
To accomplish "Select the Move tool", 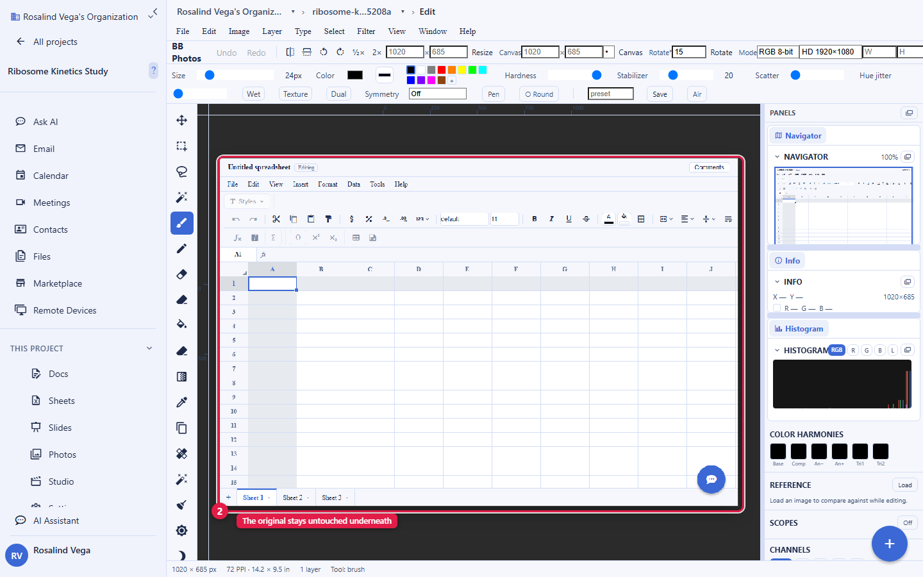I will 182,121.
